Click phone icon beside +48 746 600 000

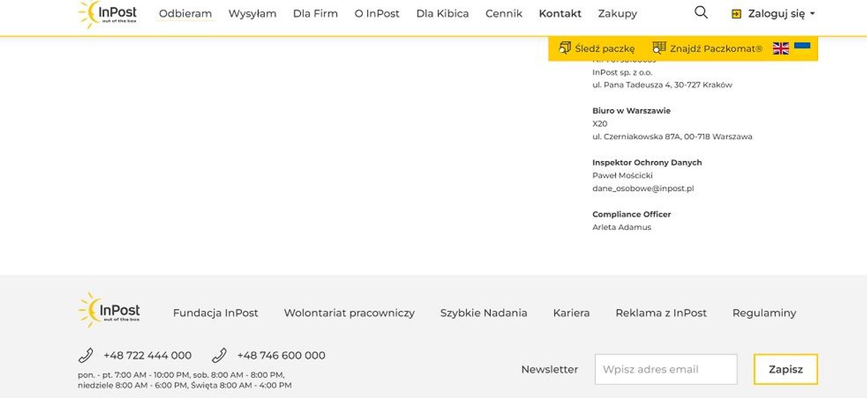point(219,356)
